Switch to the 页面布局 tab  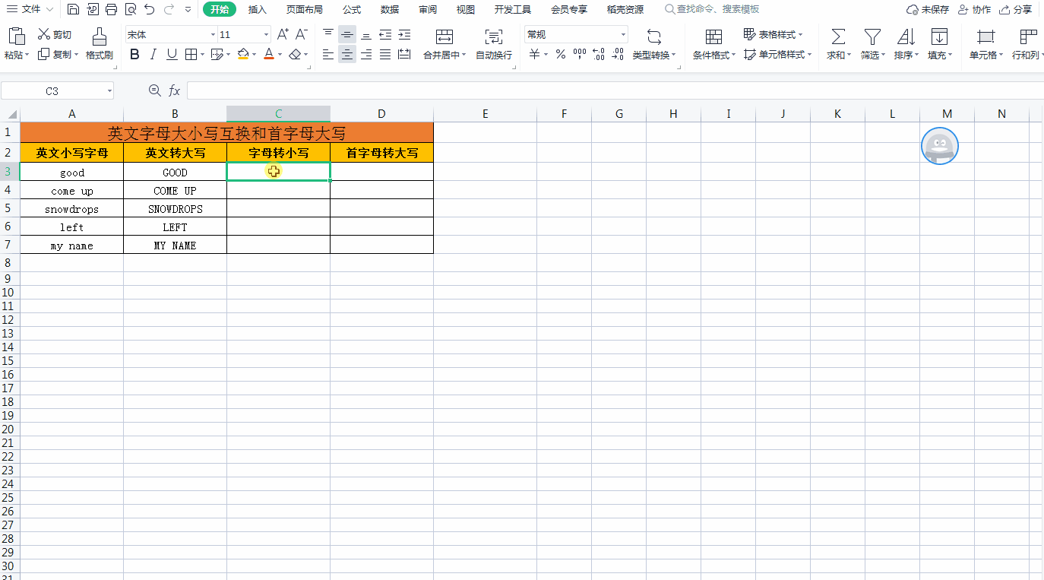click(x=304, y=10)
